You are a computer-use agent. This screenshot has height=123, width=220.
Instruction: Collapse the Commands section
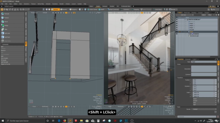(1, 44)
